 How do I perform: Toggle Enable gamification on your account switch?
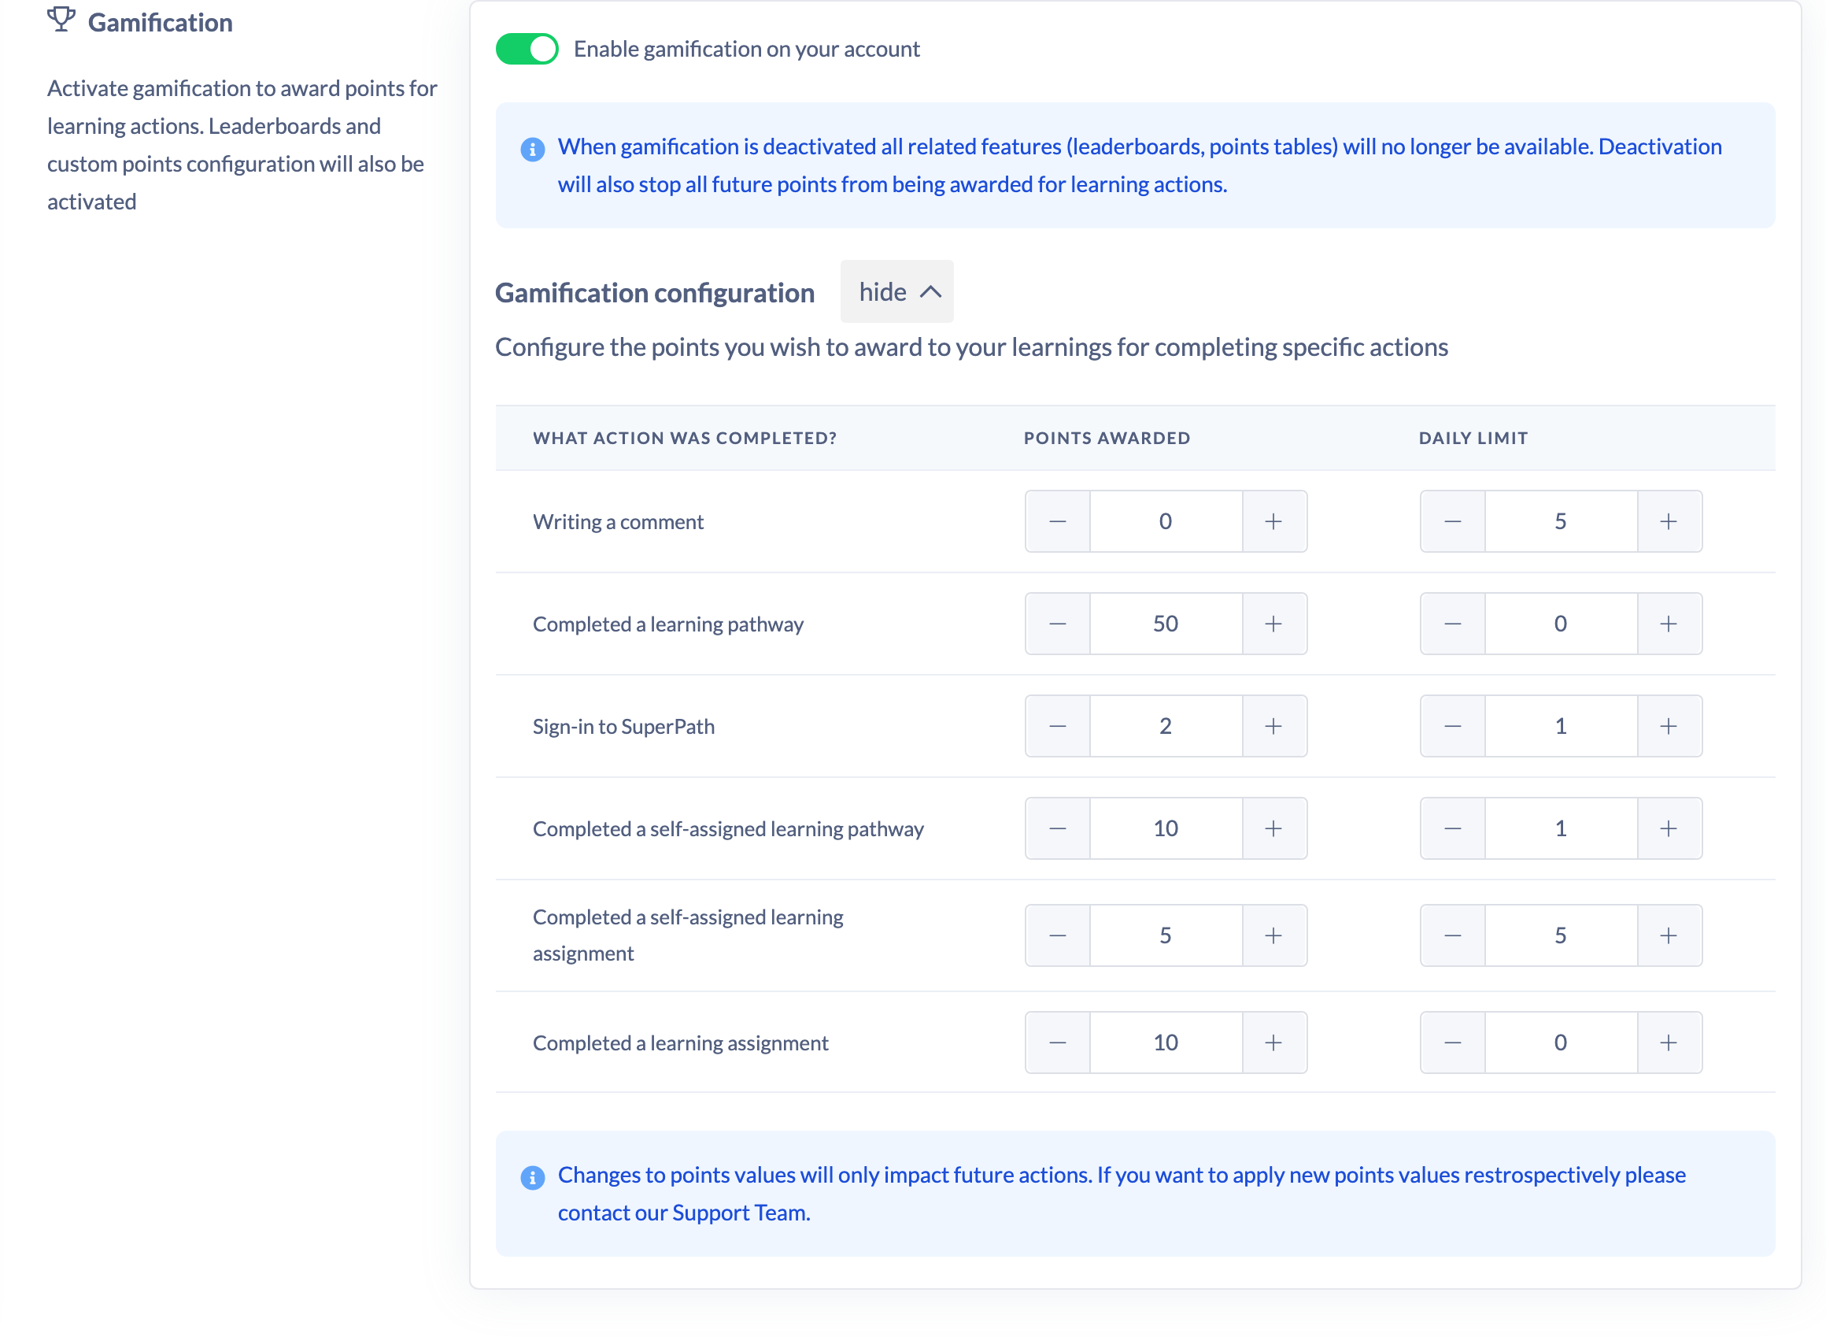coord(527,49)
